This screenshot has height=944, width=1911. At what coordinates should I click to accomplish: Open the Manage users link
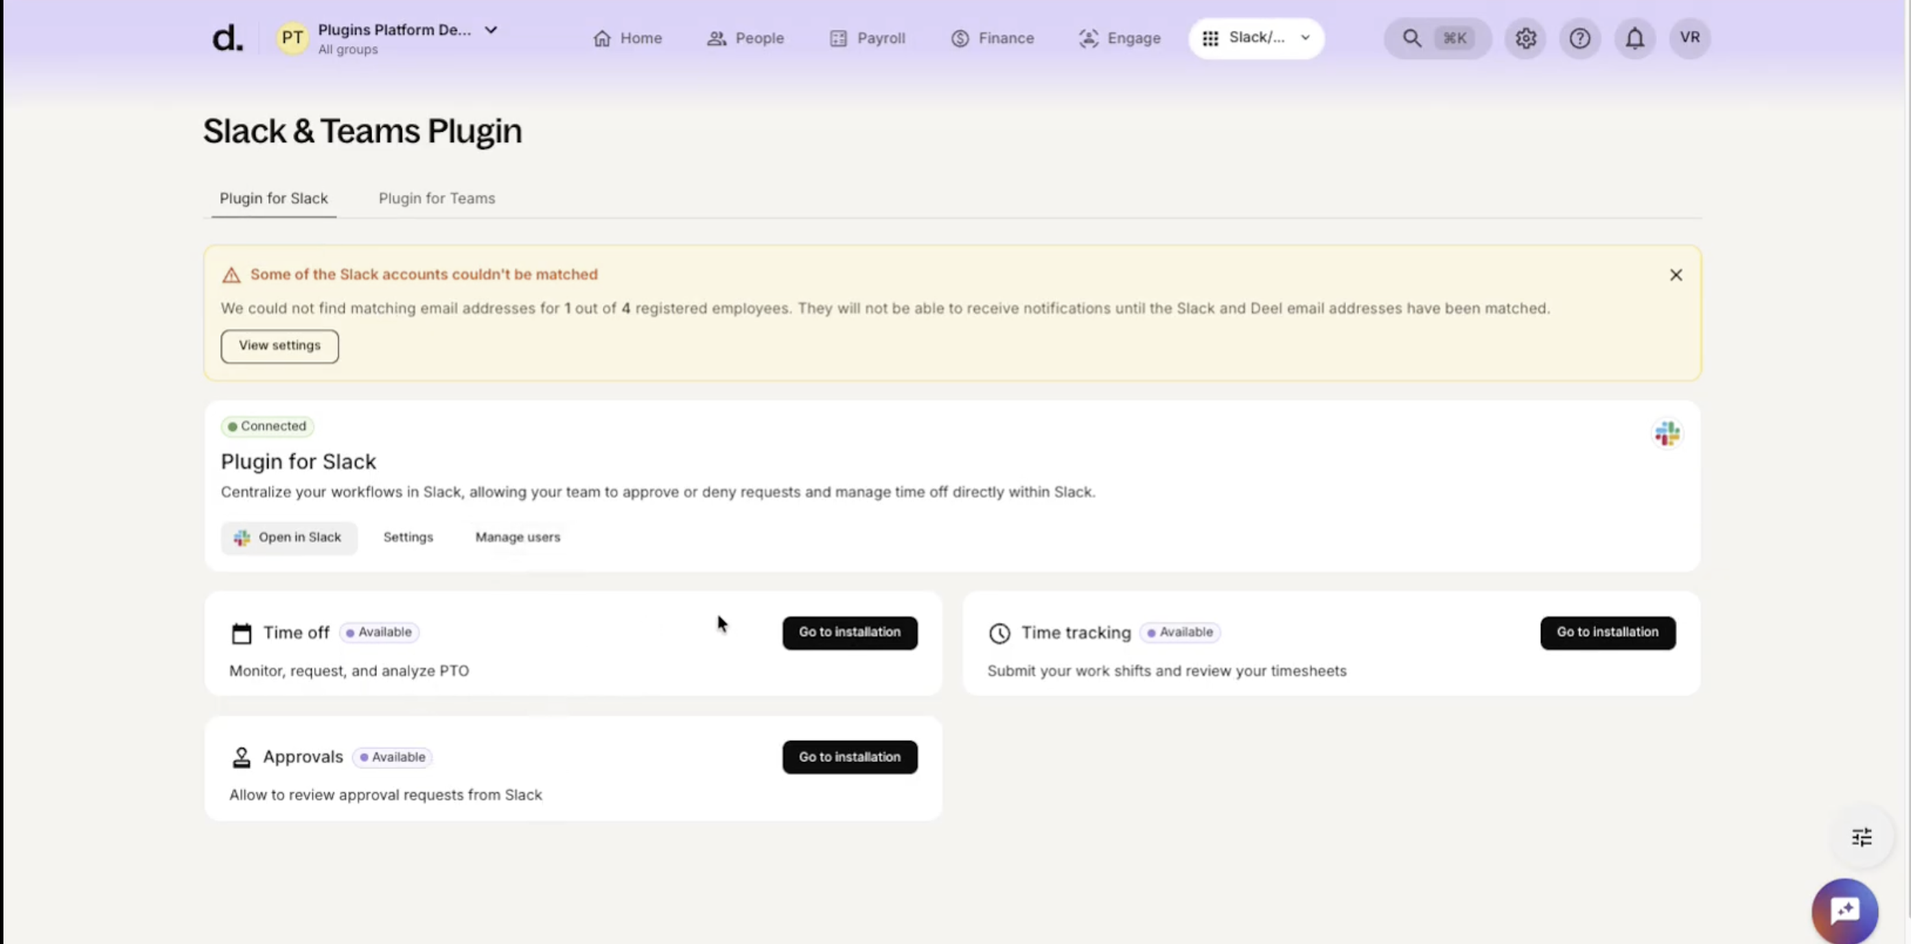tap(517, 538)
